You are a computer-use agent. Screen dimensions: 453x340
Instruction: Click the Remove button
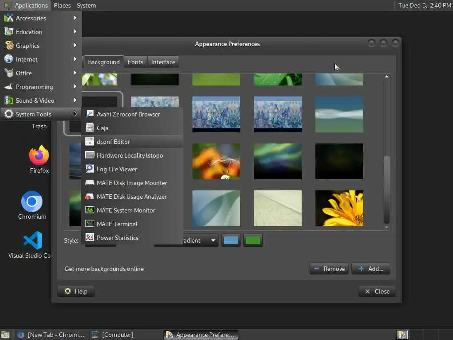pyautogui.click(x=329, y=269)
